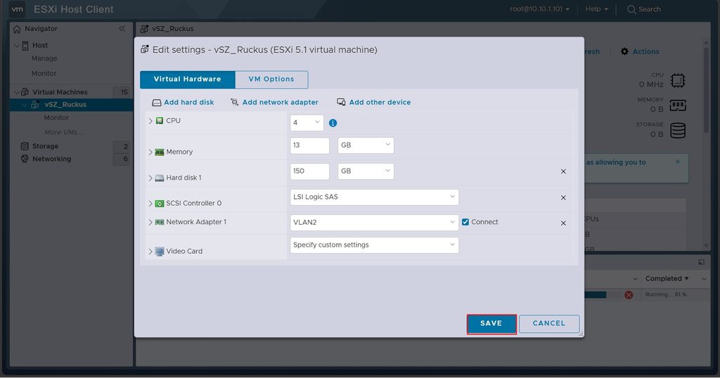720x378 pixels.
Task: Select vSZ_Ruckus in the navigator
Action: 65,105
